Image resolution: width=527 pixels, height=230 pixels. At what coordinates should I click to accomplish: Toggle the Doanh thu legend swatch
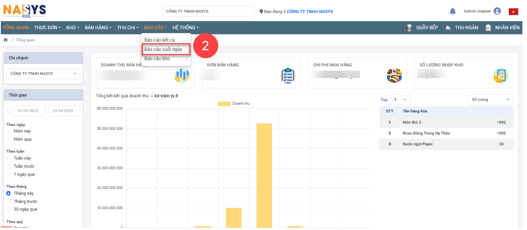pyautogui.click(x=224, y=104)
